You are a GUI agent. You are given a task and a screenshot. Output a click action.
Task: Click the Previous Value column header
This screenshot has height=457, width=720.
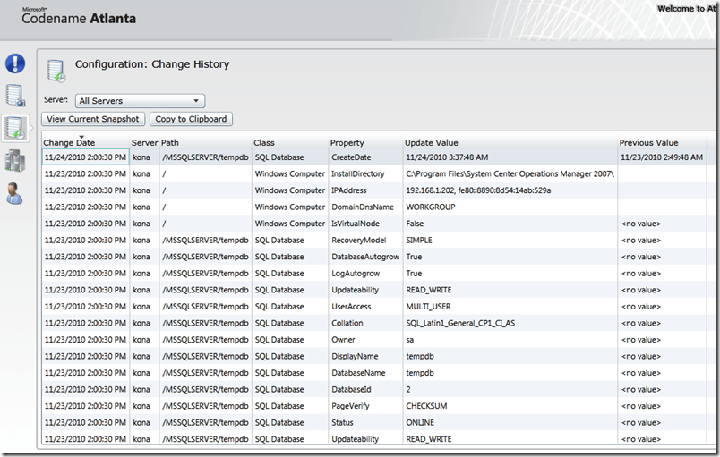pyautogui.click(x=649, y=143)
